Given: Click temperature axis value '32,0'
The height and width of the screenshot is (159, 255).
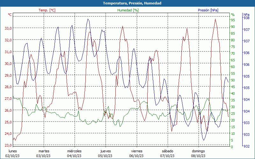Looking at the screenshot, I should 8,40.
